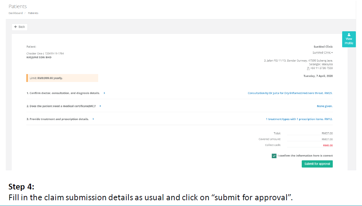Image resolution: width=362 pixels, height=206 pixels.
Task: Click the Patients breadcrumb item
Action: tap(33, 13)
